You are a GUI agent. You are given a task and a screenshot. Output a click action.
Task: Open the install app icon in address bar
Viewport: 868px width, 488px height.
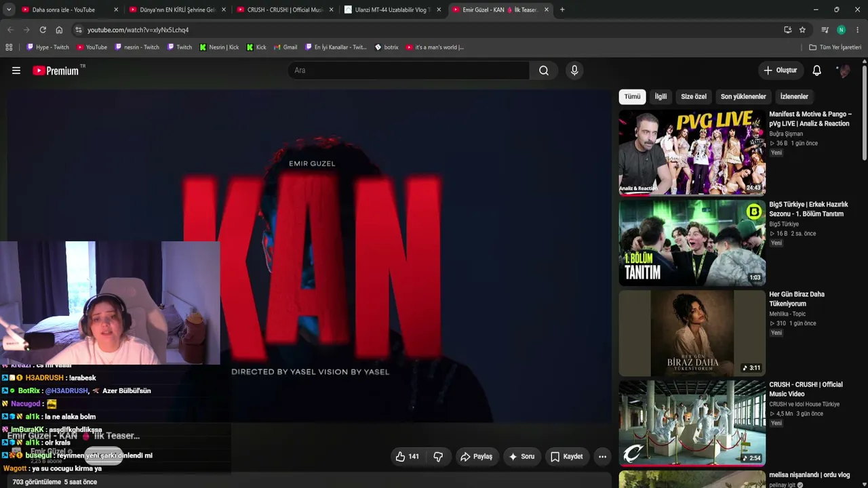pos(787,30)
